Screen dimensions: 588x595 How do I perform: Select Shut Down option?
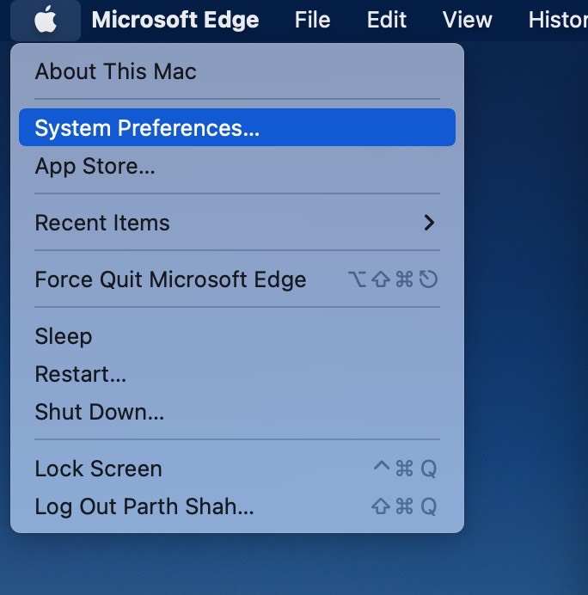coord(237,412)
